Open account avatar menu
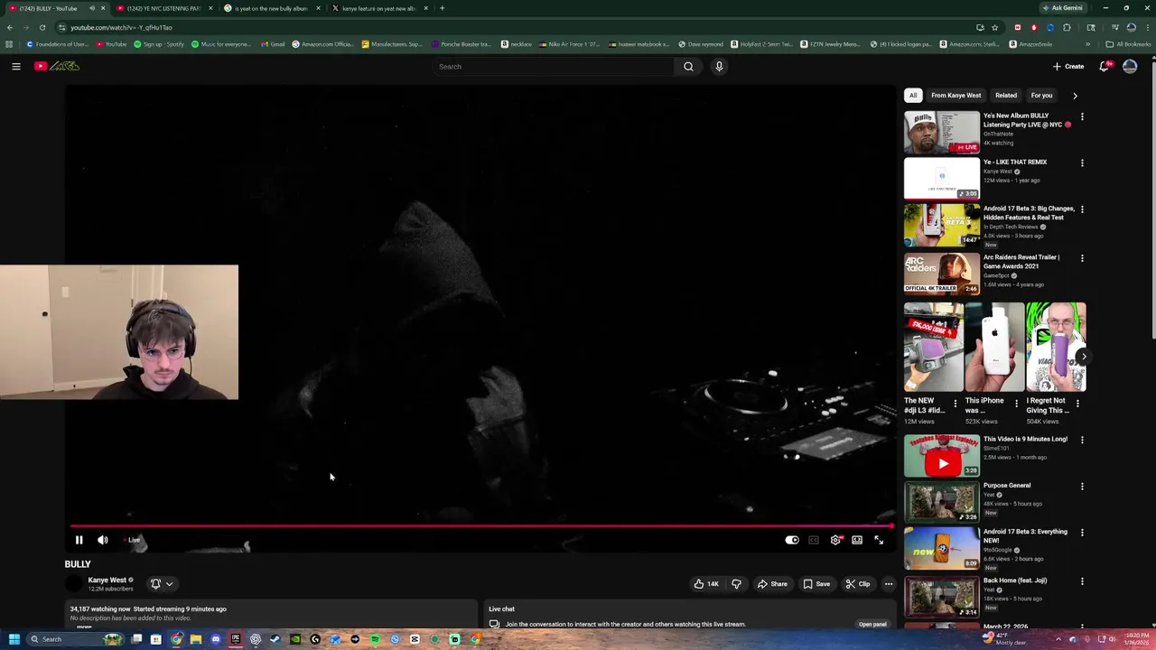This screenshot has width=1156, height=650. click(1130, 66)
